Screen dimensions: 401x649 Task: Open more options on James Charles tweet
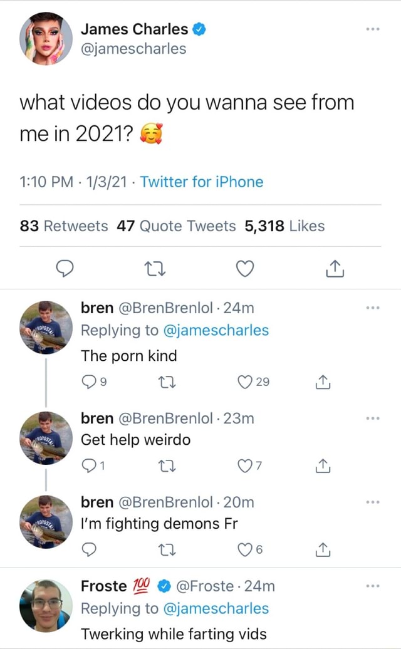click(x=372, y=29)
